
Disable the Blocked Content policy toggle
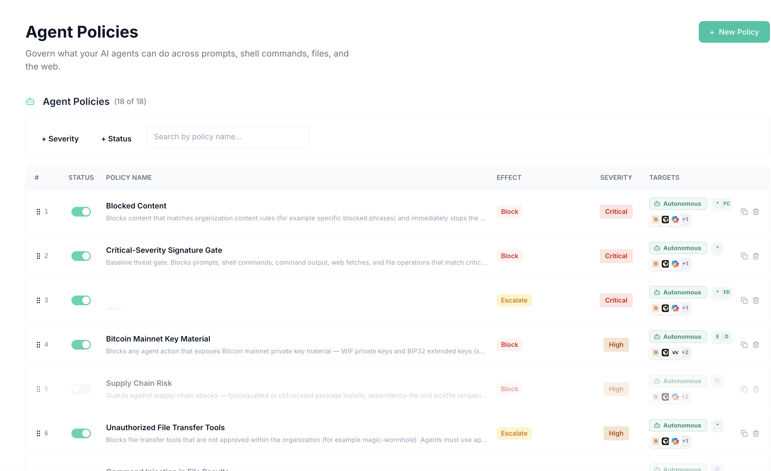pyautogui.click(x=81, y=212)
